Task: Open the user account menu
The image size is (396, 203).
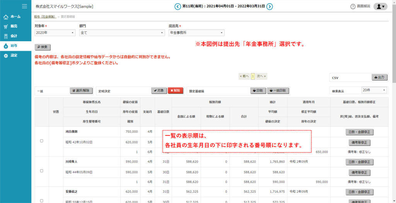Action: [381, 7]
